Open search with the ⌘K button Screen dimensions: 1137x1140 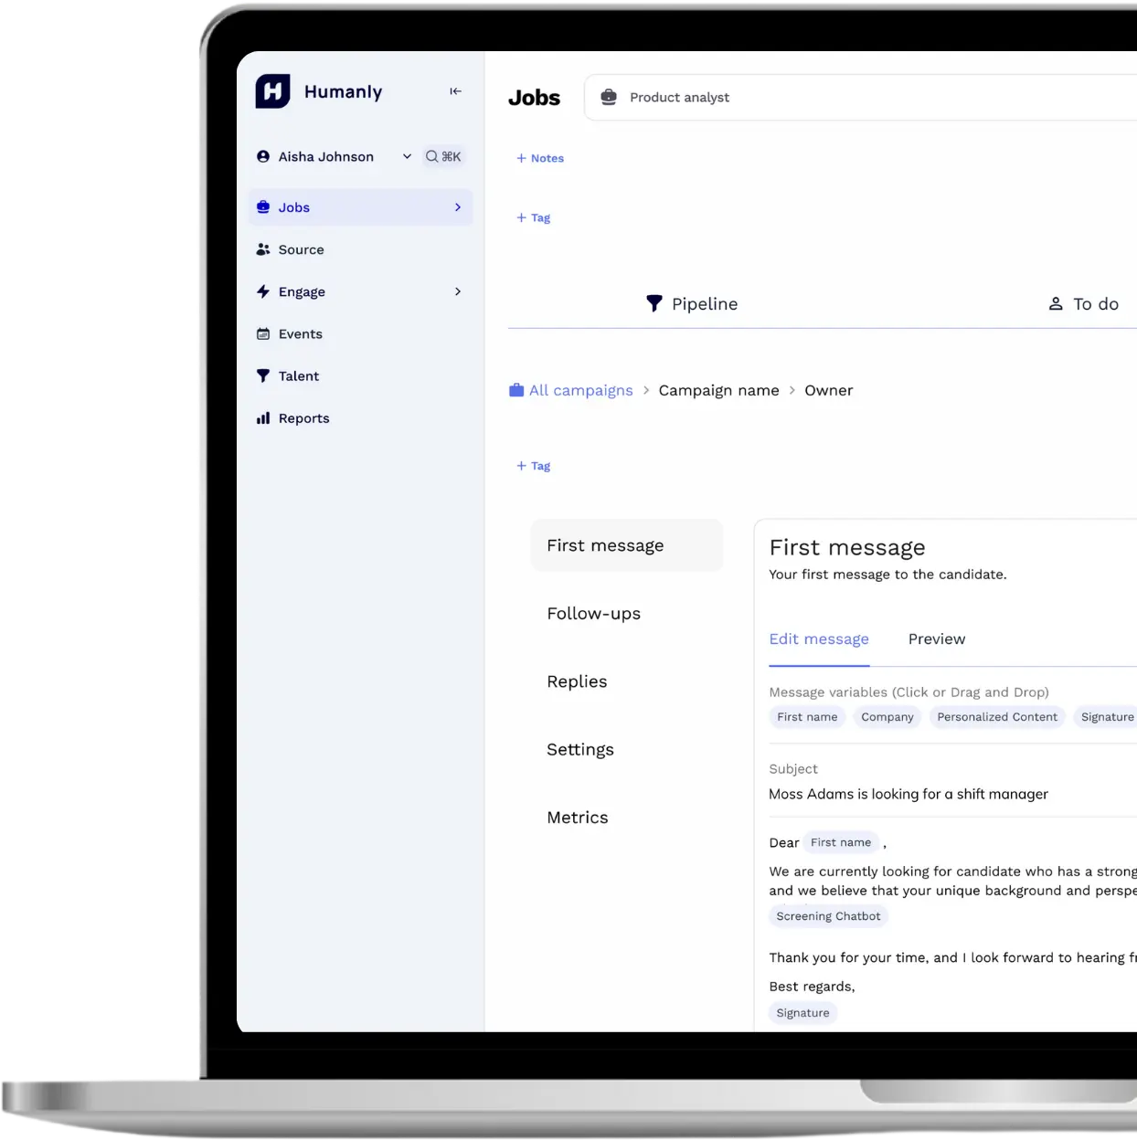443,157
